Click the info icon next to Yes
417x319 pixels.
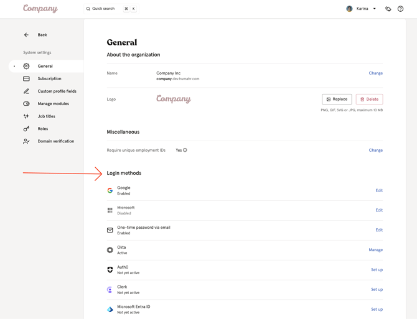tap(185, 150)
